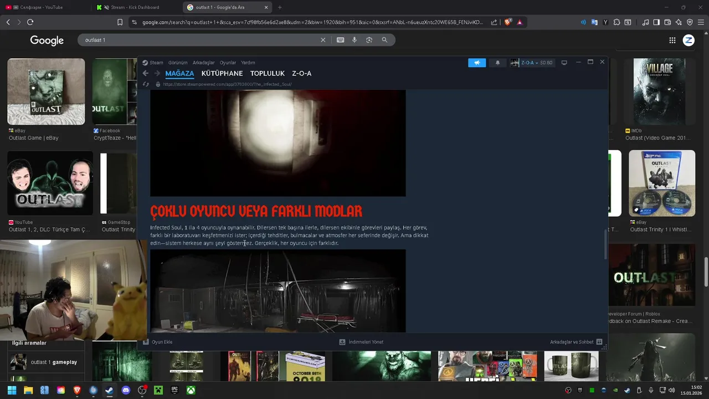Go to KÜTÜPHANE in Steam

(x=222, y=73)
